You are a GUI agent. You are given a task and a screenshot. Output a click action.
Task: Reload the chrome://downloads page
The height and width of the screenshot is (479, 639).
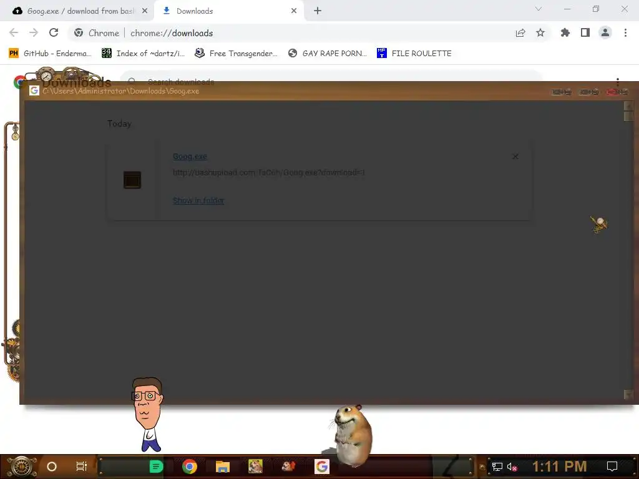tap(54, 33)
